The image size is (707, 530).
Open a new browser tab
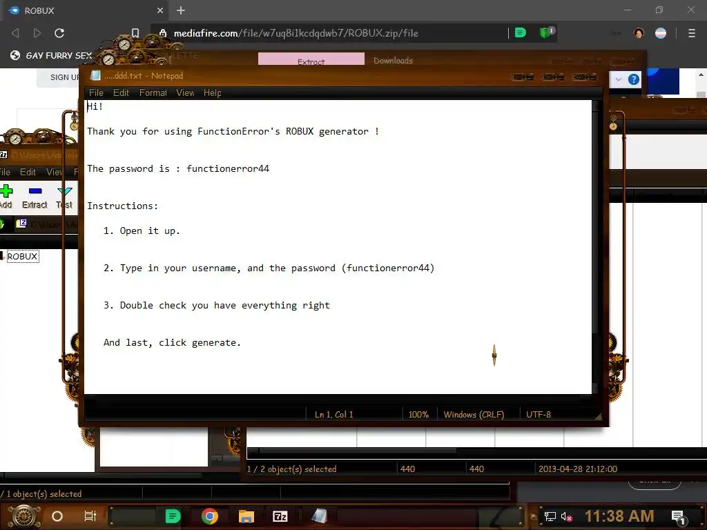tap(181, 10)
